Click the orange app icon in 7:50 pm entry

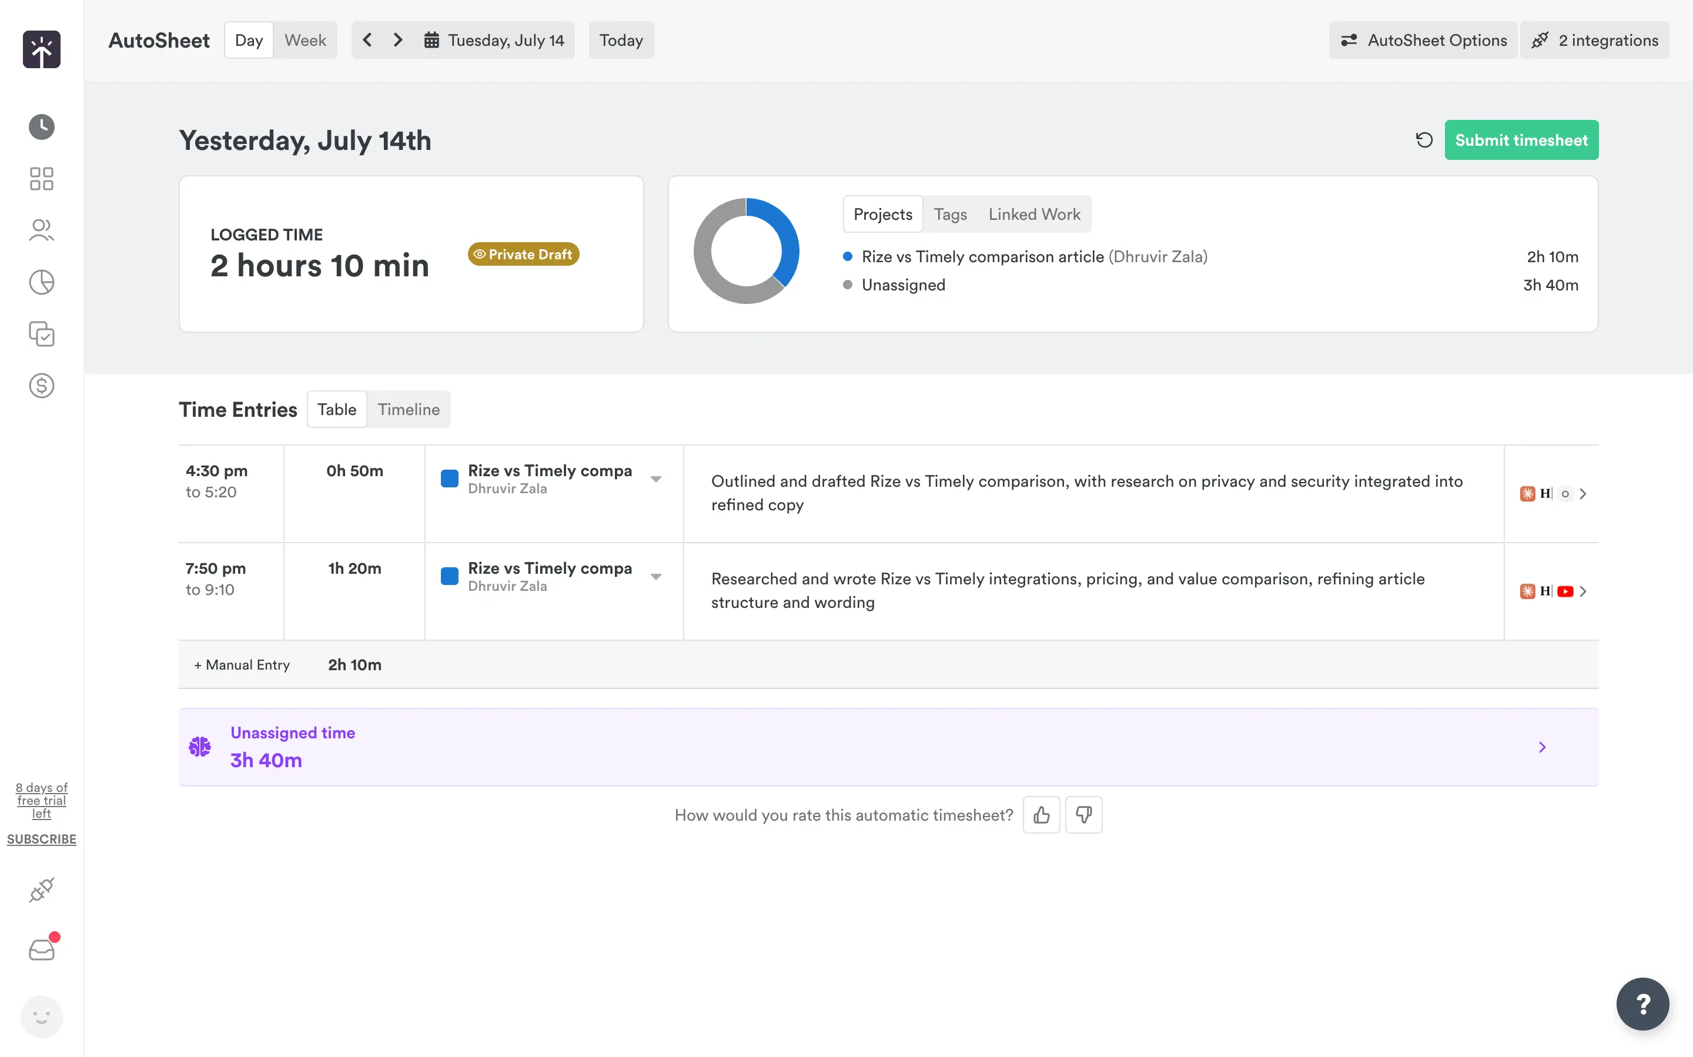[1527, 591]
